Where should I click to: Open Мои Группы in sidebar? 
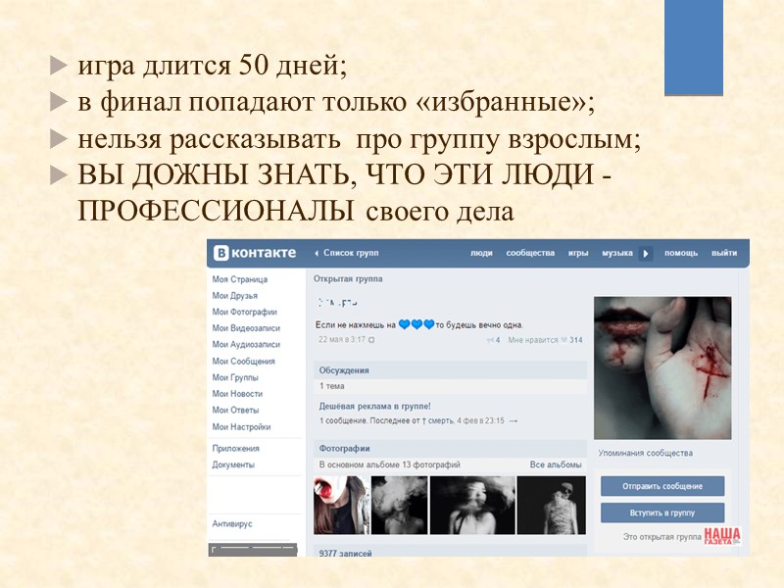[x=235, y=377]
